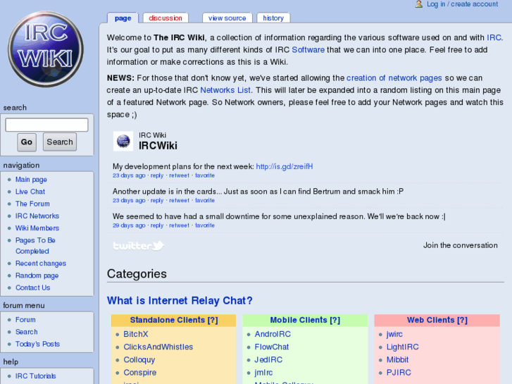
Task: Open PJIRC web client link
Action: (399, 372)
